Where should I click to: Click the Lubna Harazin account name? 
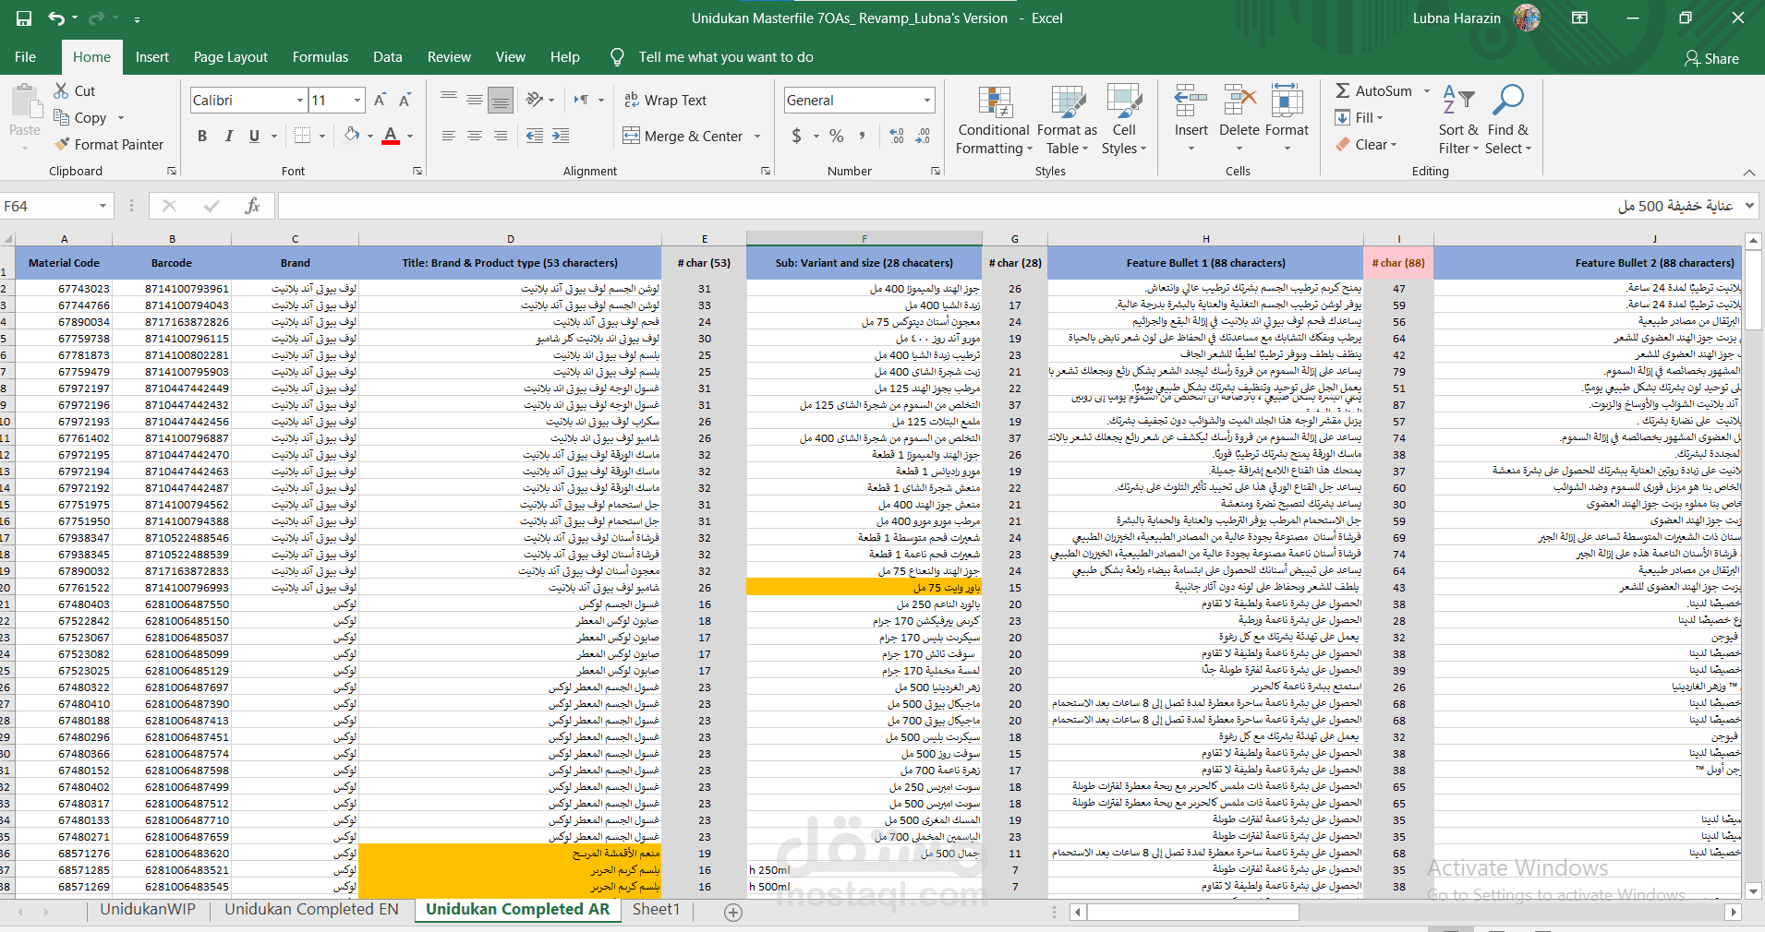(x=1457, y=18)
